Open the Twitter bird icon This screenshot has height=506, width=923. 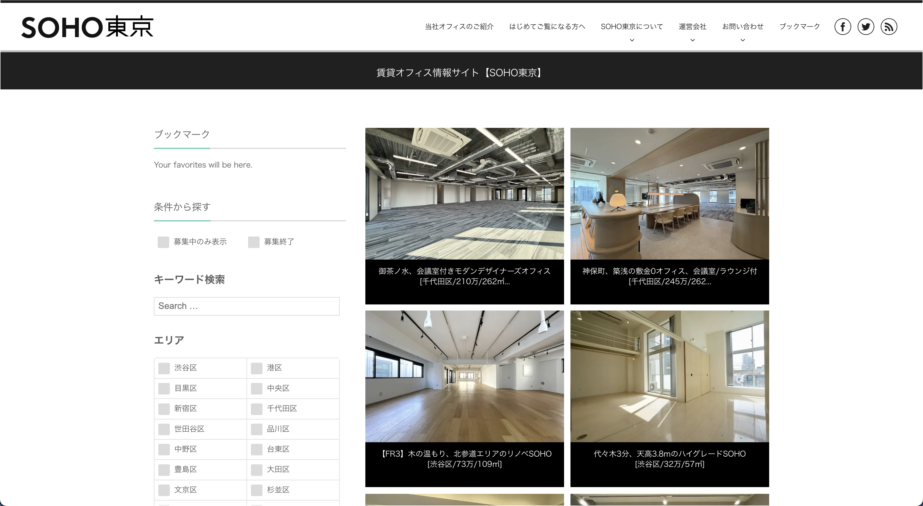[x=866, y=27]
